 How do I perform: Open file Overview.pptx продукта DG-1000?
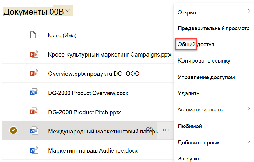pyautogui.click(x=93, y=74)
